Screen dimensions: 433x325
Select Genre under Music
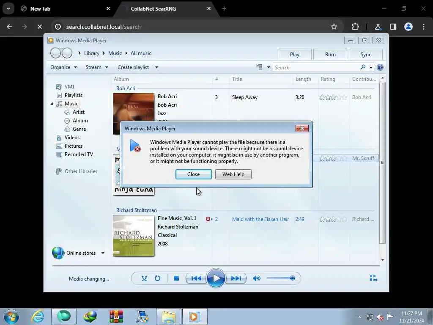tap(79, 129)
